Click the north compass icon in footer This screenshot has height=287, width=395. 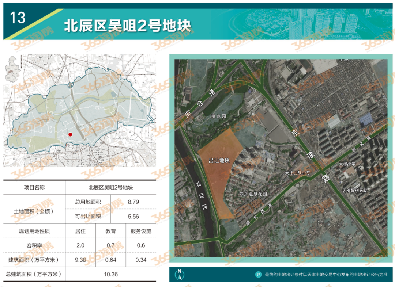tap(179, 275)
